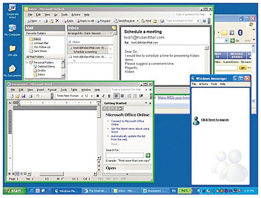Click the Make IMDb your home link
The height and width of the screenshot is (198, 261).
click(174, 98)
